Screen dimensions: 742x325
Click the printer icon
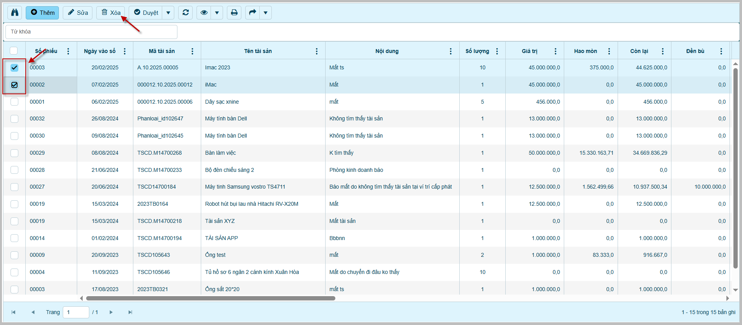pyautogui.click(x=234, y=12)
